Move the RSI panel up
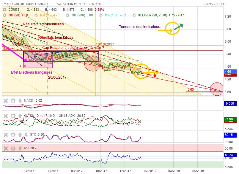Screen dimensions: 239x174 click(x=20, y=148)
